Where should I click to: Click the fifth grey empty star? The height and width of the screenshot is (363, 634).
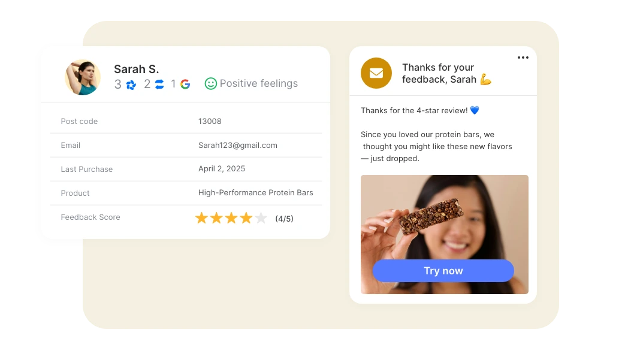coord(261,218)
